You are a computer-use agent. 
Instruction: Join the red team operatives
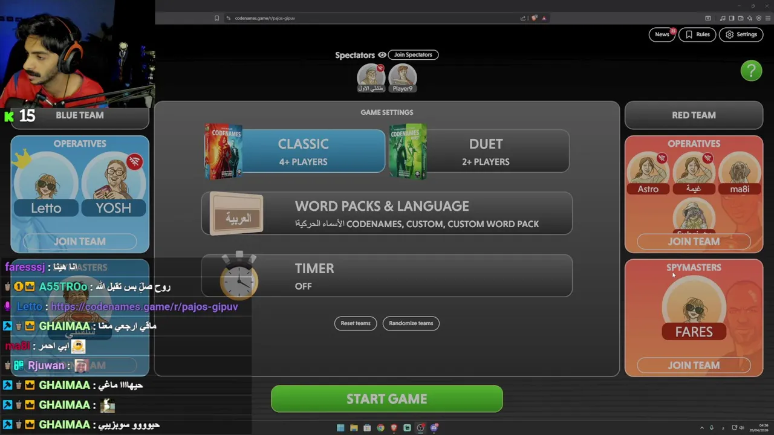694,241
